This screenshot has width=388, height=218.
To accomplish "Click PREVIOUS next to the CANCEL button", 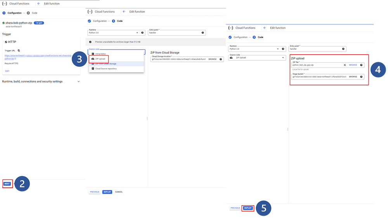I will tap(95, 192).
